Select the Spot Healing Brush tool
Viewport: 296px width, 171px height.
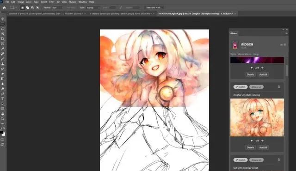[x=2, y=54]
